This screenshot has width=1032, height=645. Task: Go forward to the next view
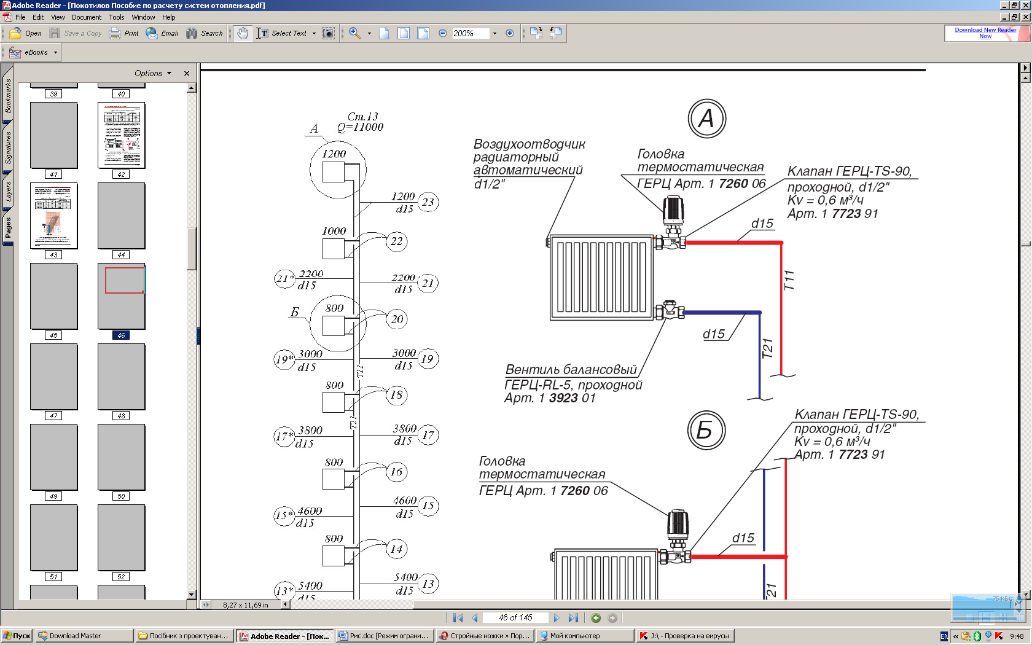612,618
